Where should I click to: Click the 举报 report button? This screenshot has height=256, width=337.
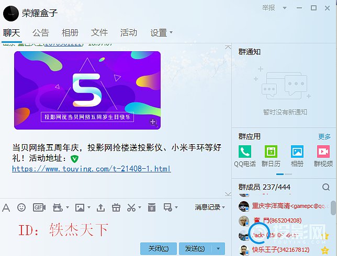point(268,8)
